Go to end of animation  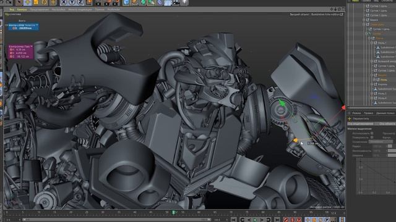[277, 220]
